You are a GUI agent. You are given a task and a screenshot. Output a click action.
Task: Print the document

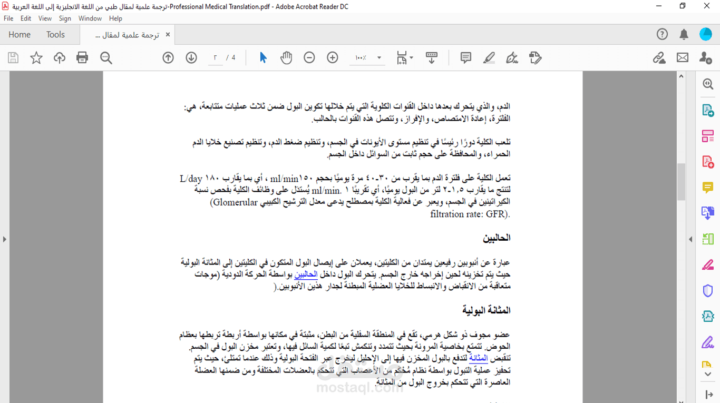point(82,58)
